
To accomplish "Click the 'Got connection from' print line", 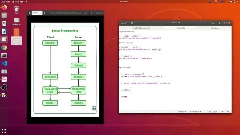I will click(142, 76).
